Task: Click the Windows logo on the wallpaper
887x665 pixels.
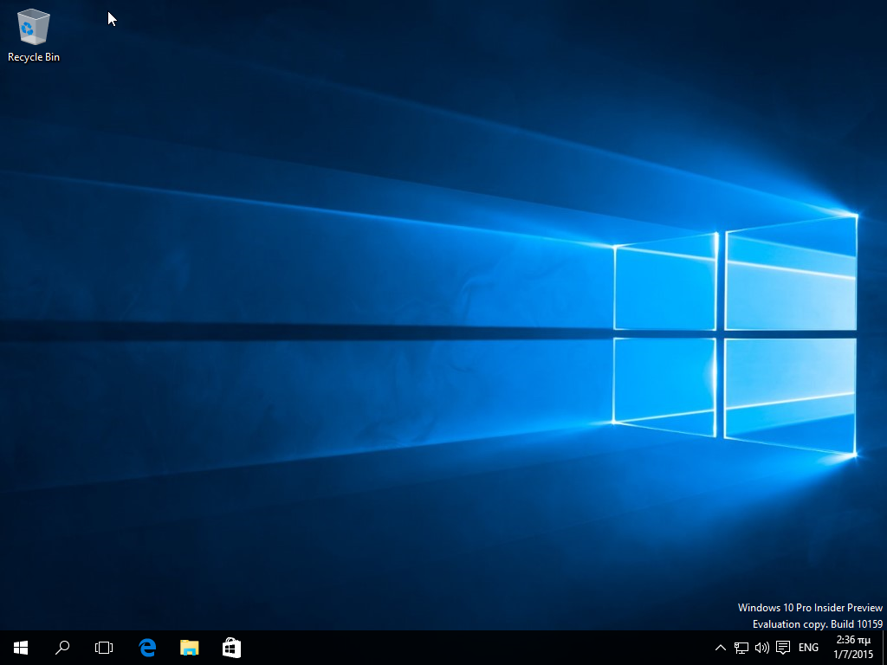Action: [x=735, y=333]
